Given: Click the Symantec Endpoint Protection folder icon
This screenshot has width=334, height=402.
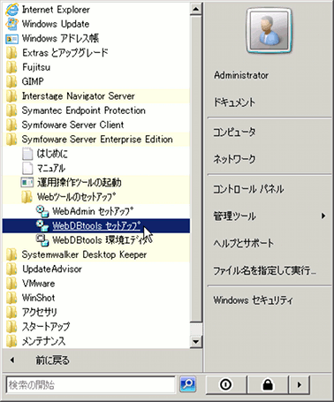Looking at the screenshot, I should coord(11,110).
